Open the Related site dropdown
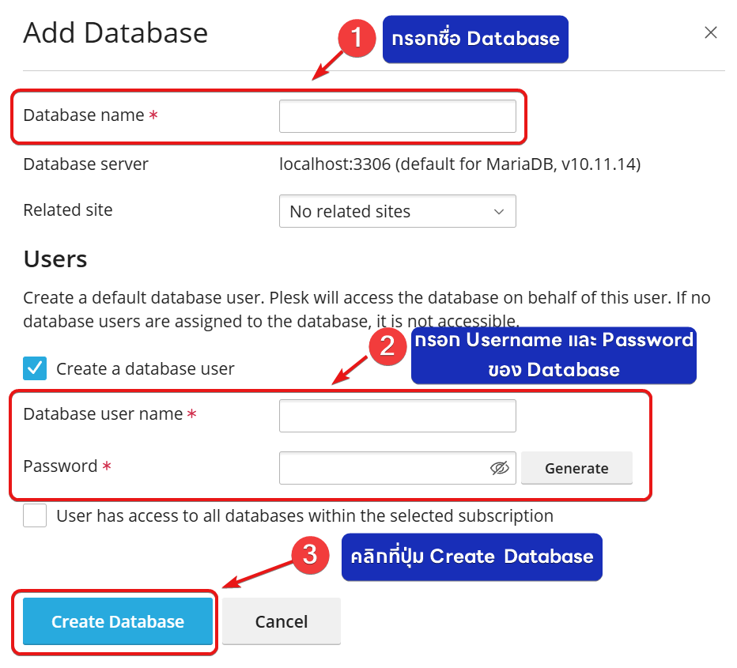 click(x=397, y=211)
